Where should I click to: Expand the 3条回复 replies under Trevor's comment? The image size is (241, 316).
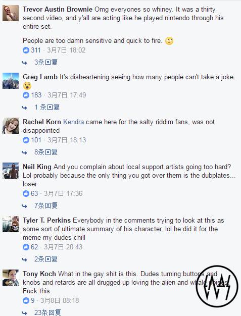click(x=46, y=62)
